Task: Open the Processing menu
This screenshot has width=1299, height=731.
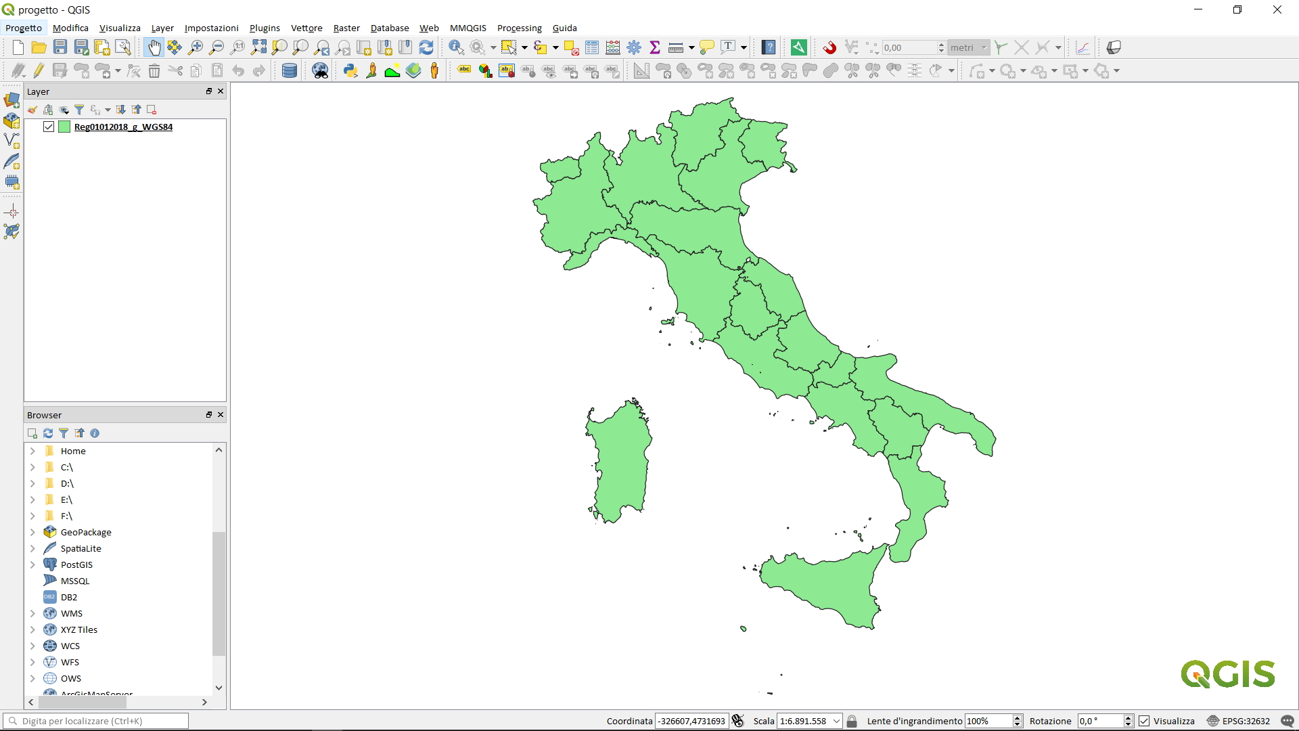Action: pos(519,28)
